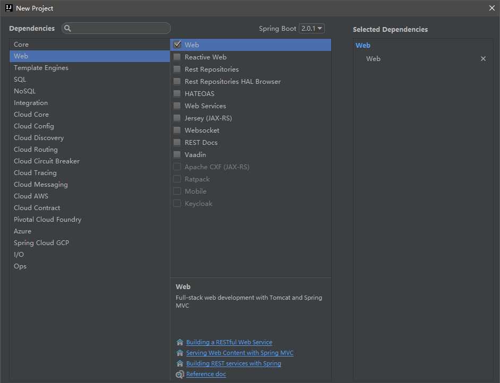This screenshot has height=383, width=500.
Task: Remove Web from Selected Dependencies
Action: pyautogui.click(x=483, y=59)
